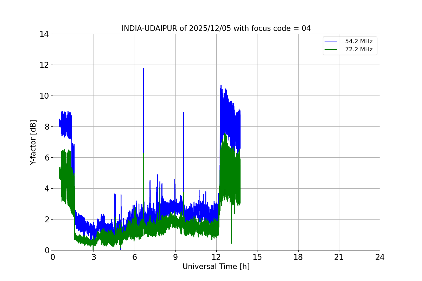
Task: Click x-axis tick label 6
Action: click(135, 257)
